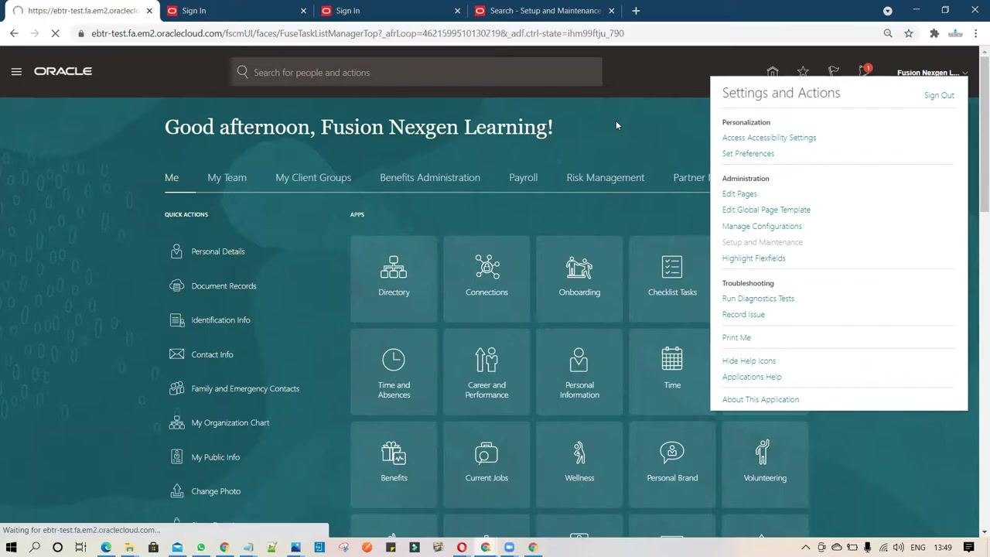This screenshot has height=557, width=990.
Task: Open Highlight Flexfields link
Action: (x=753, y=258)
